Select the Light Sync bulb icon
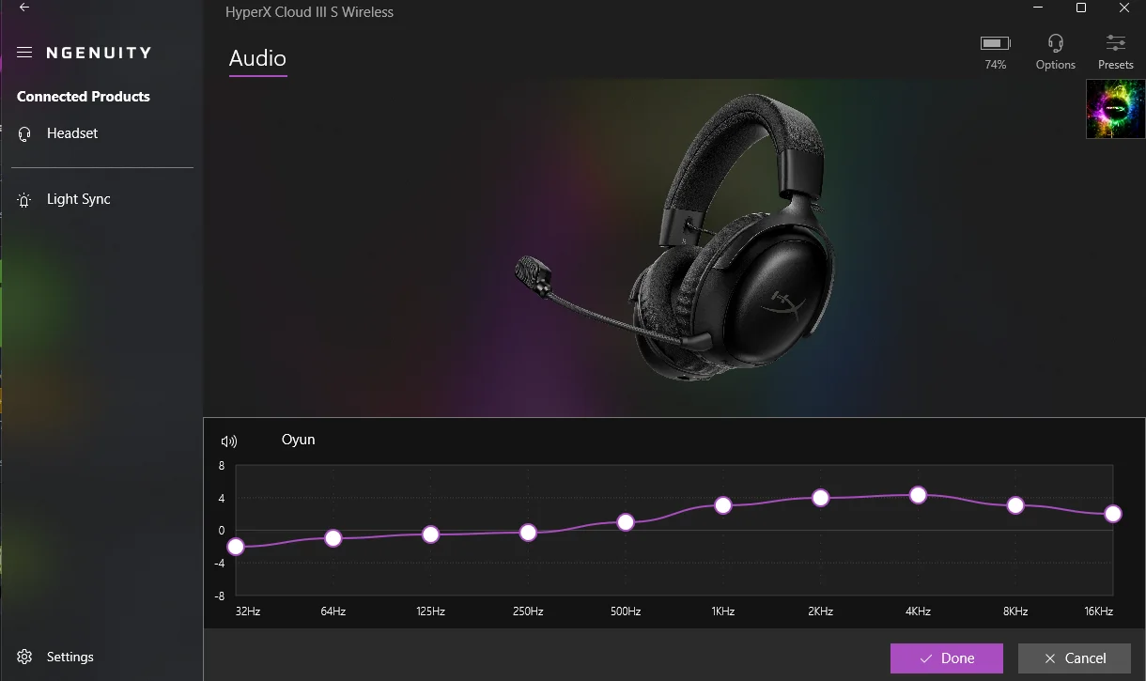1146x681 pixels. (x=25, y=199)
